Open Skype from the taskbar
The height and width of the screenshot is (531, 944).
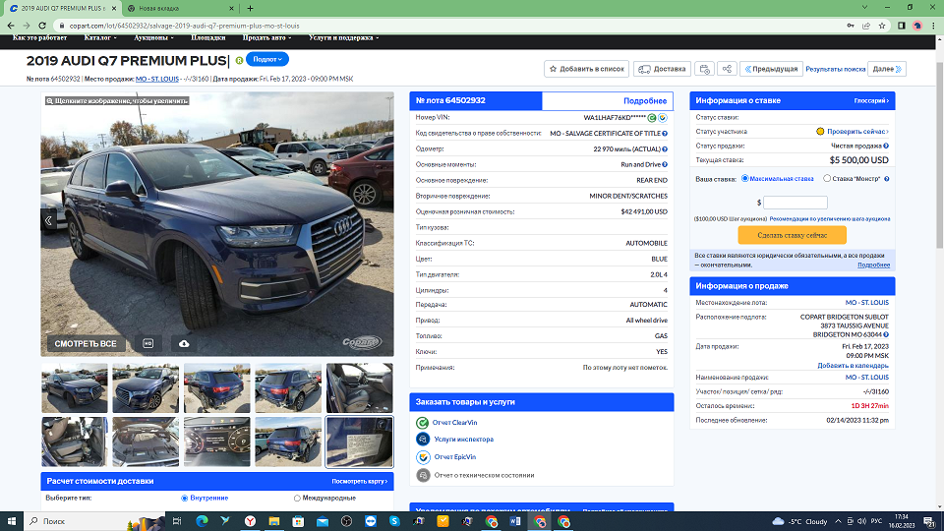click(x=394, y=521)
